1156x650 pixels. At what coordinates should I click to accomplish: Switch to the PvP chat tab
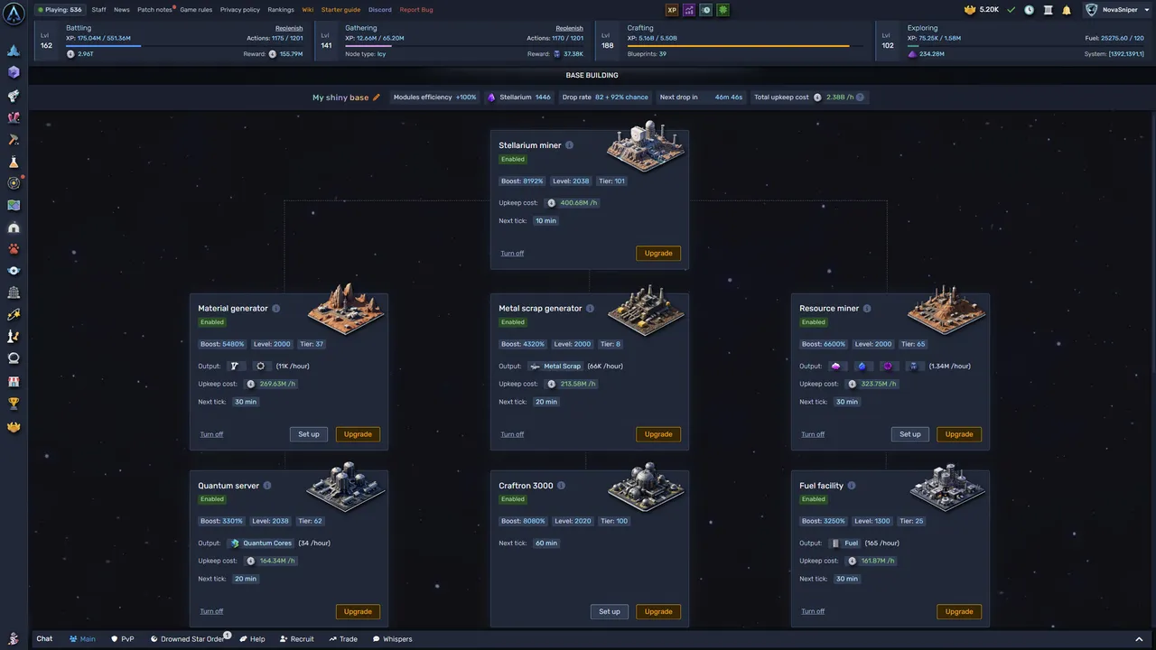pos(123,639)
